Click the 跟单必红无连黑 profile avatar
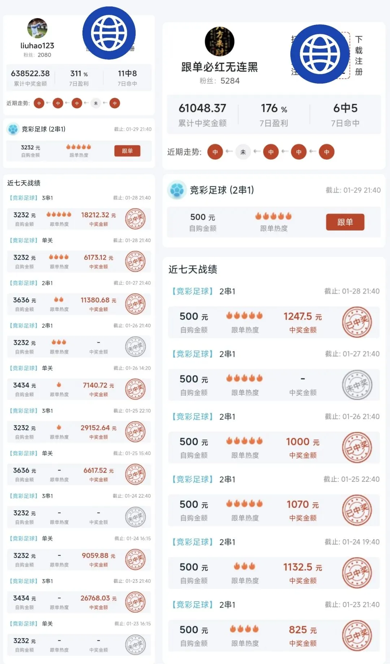The image size is (390, 664). point(219,41)
